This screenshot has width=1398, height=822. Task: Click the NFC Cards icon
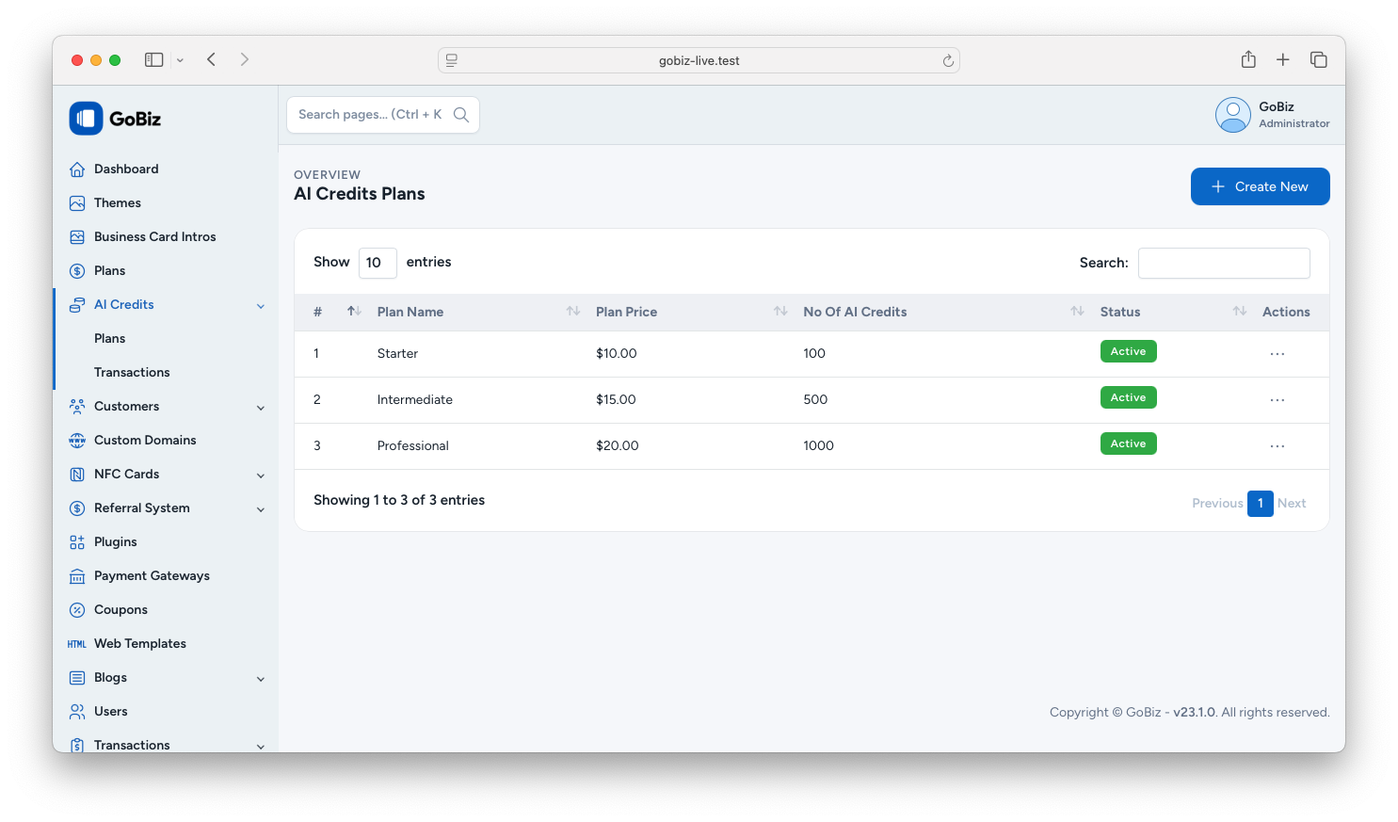77,475
